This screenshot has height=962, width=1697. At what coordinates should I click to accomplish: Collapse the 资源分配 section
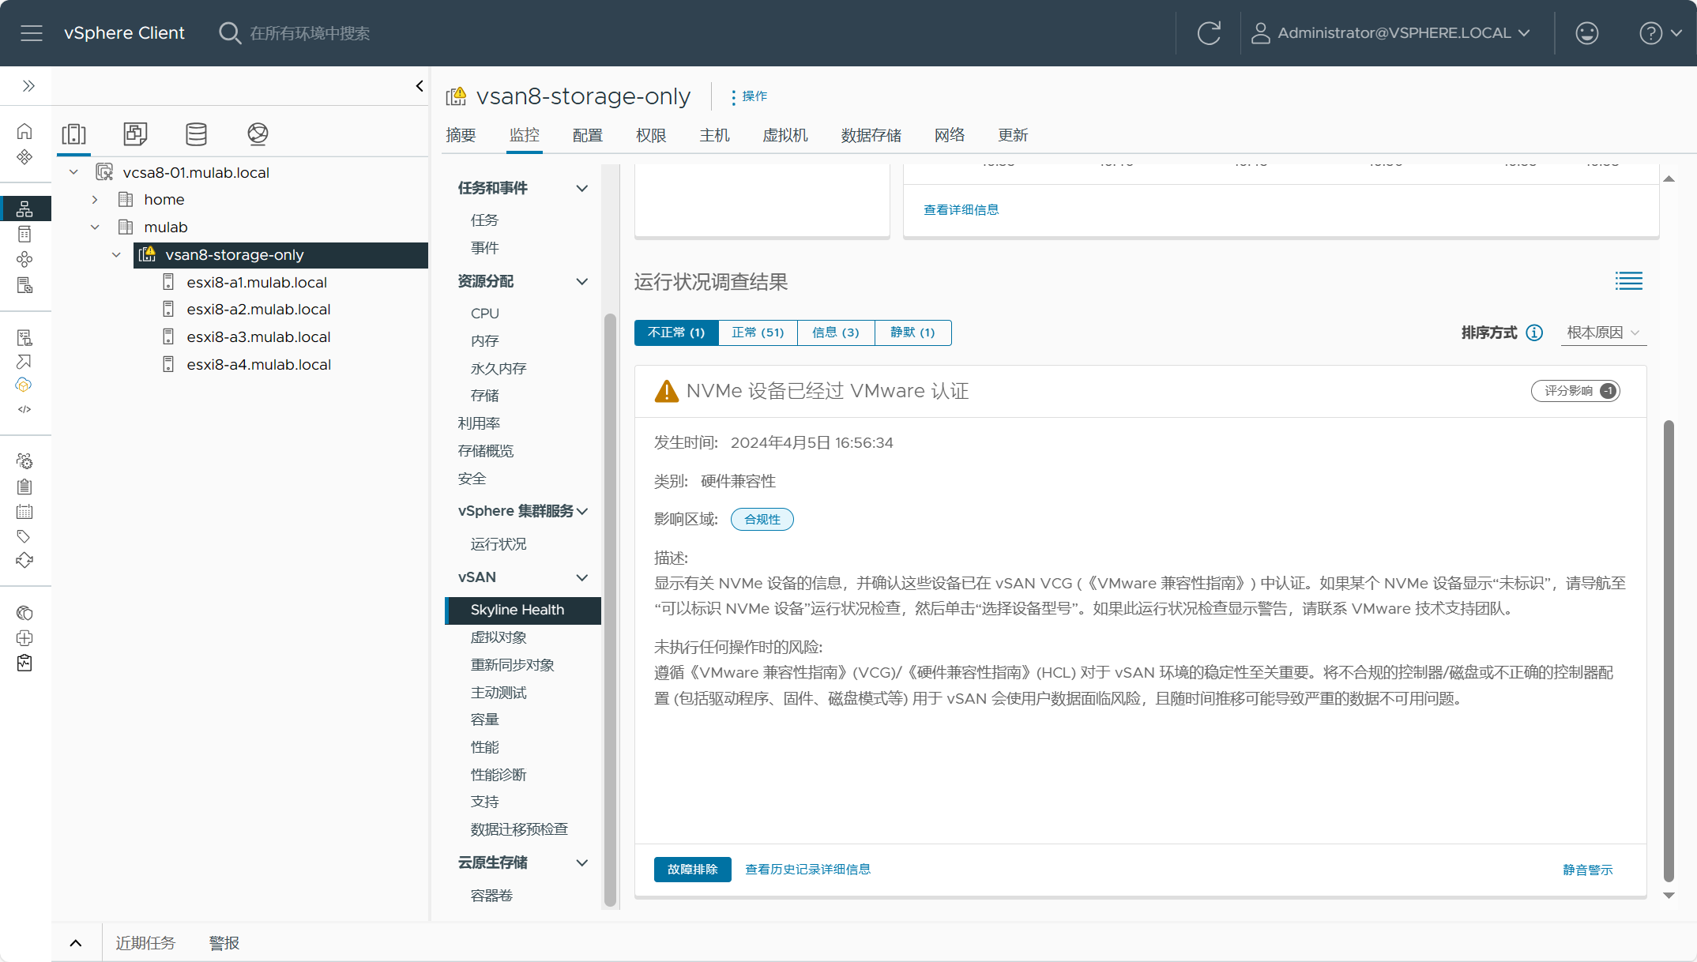(582, 281)
